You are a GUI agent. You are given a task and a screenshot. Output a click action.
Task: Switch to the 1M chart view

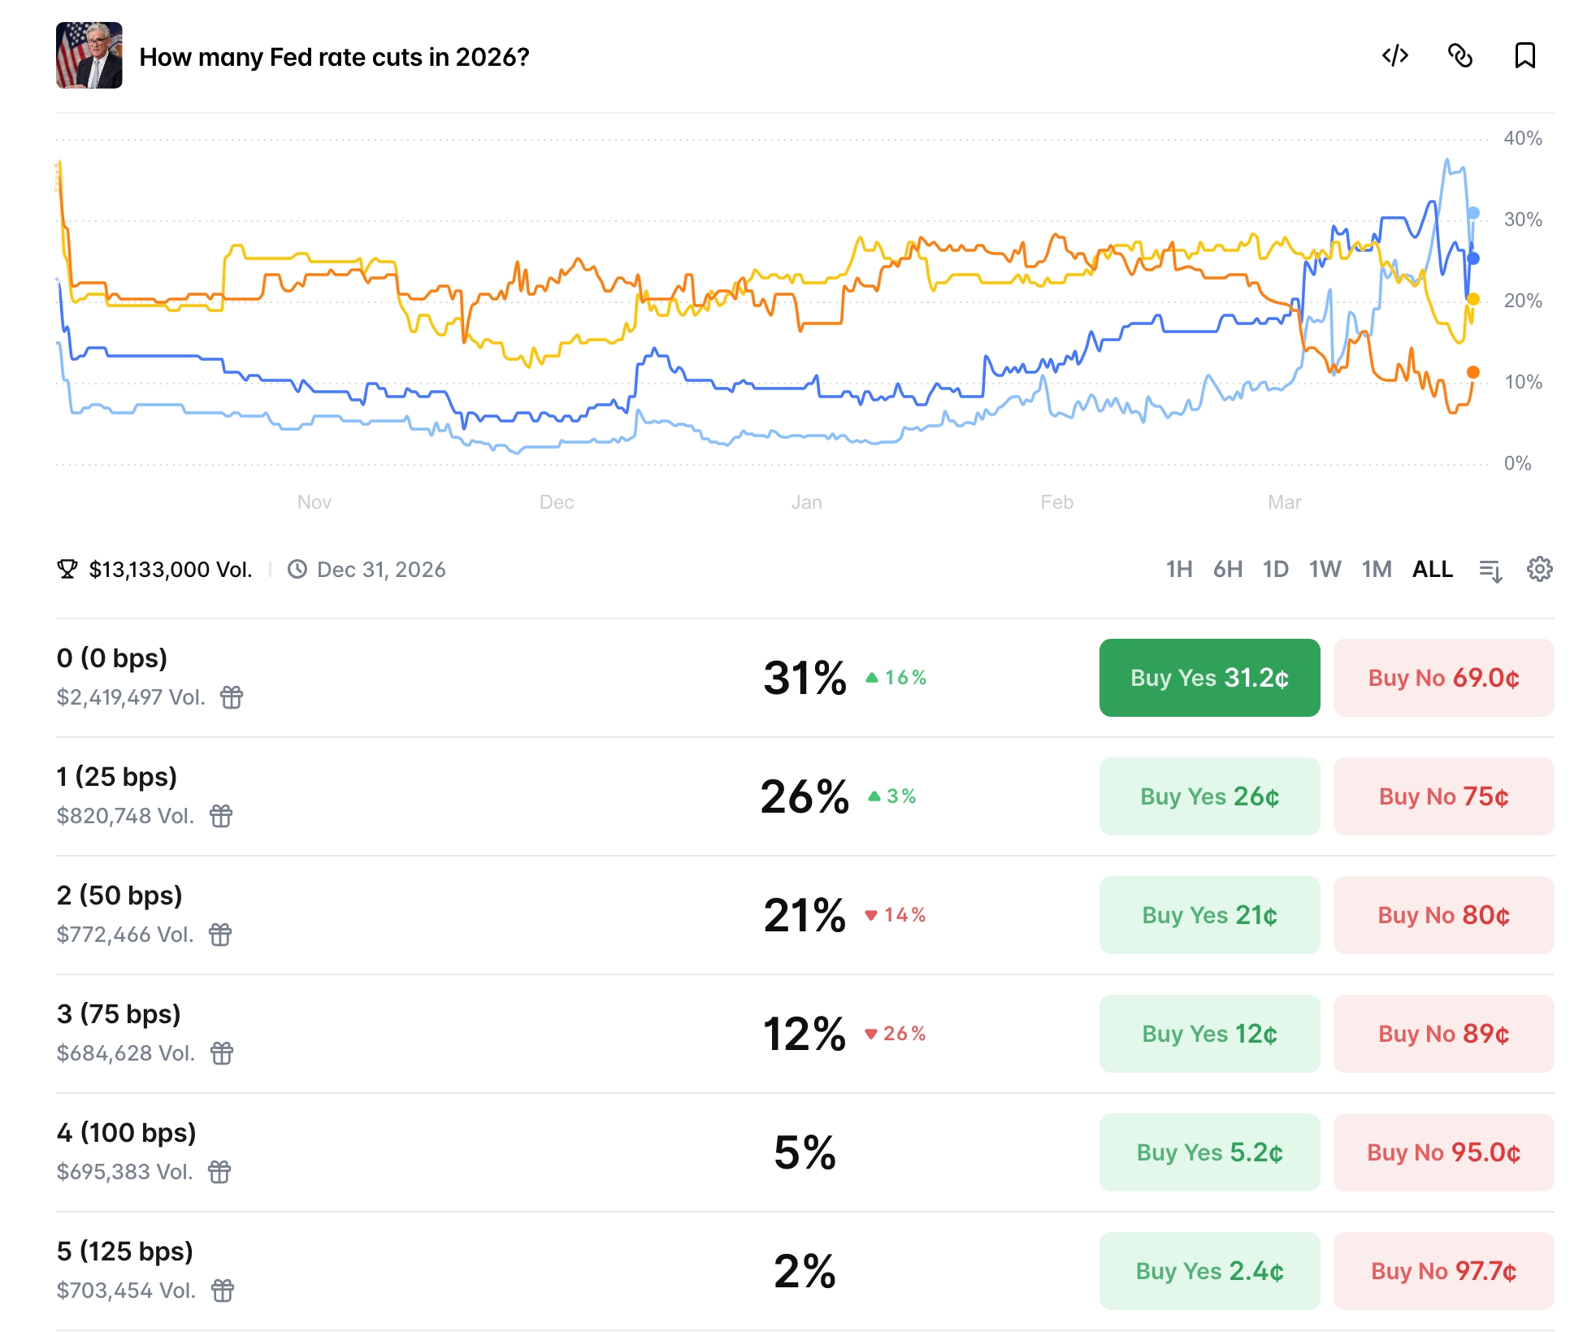[1376, 569]
